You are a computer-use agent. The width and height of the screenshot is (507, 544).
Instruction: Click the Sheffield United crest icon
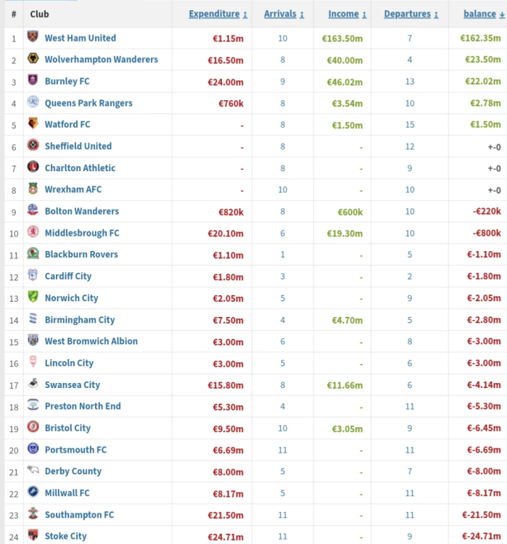[33, 145]
